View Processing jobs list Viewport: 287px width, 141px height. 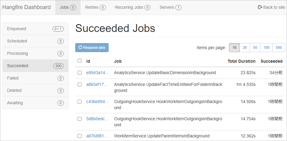coord(35,53)
